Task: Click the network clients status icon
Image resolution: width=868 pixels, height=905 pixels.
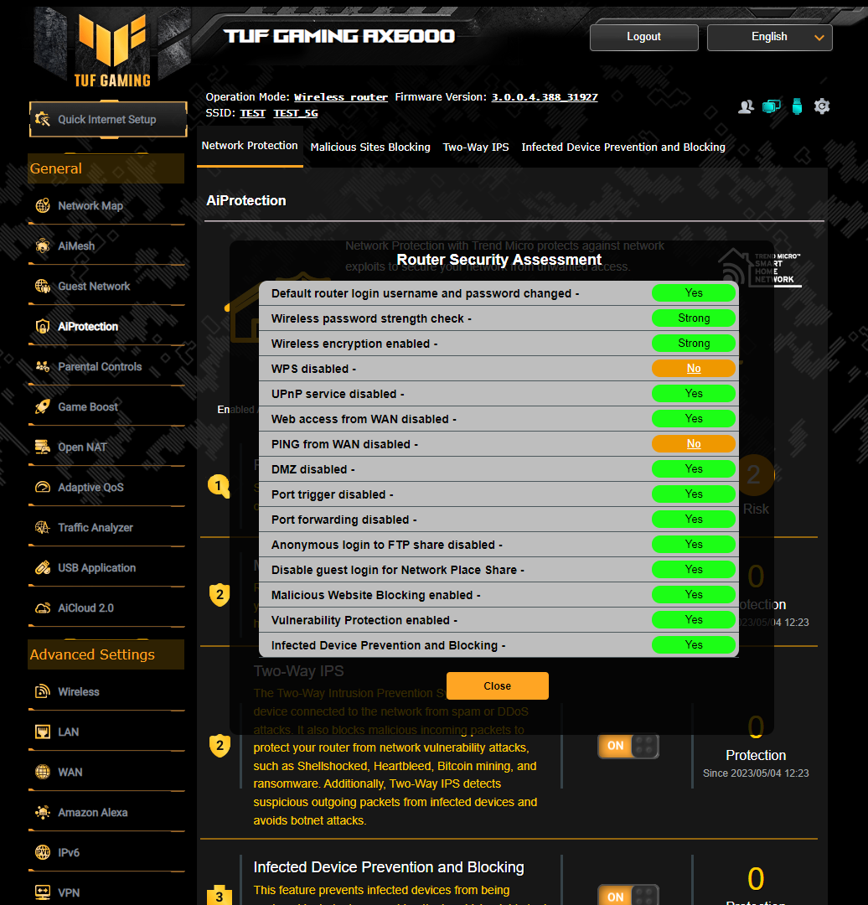Action: tap(772, 106)
